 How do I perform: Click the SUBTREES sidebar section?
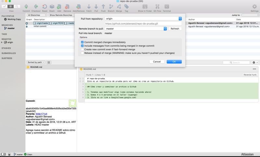[7, 58]
